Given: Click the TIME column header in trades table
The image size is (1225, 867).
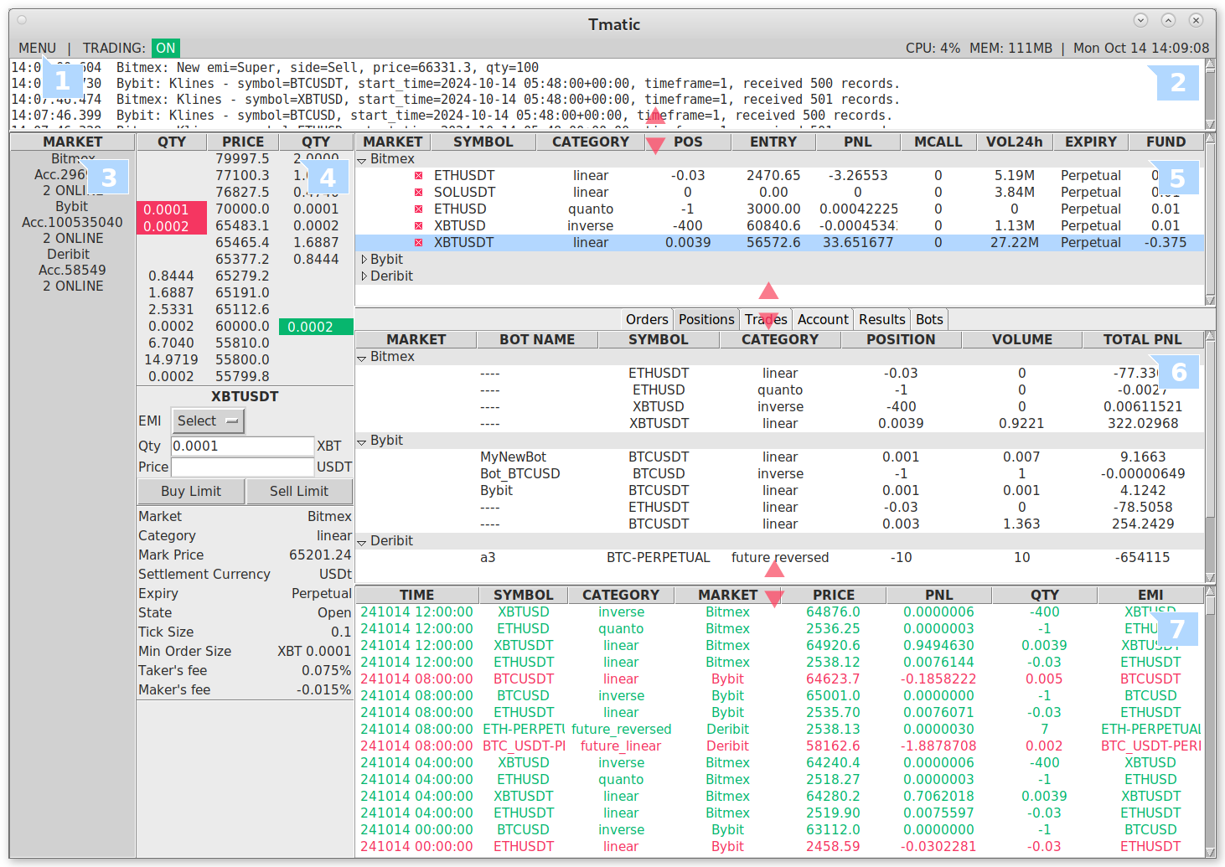Looking at the screenshot, I should [x=416, y=595].
